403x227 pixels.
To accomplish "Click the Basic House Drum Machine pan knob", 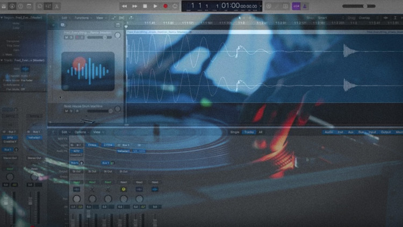I will click(118, 109).
